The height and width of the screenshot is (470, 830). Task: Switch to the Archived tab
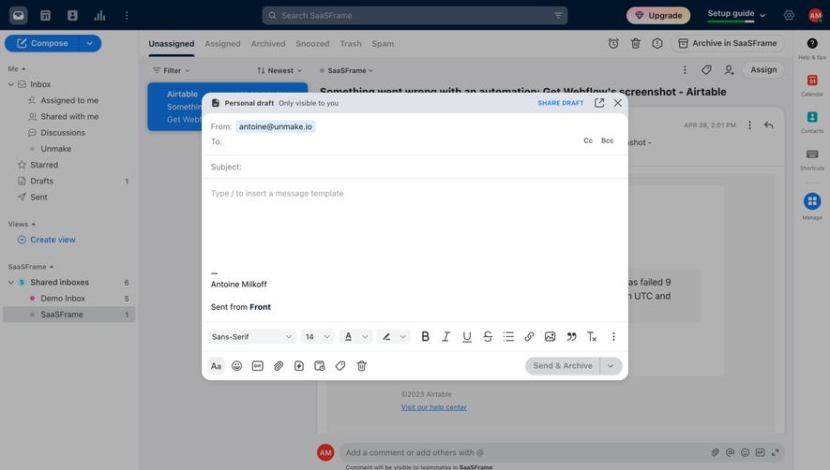(268, 44)
